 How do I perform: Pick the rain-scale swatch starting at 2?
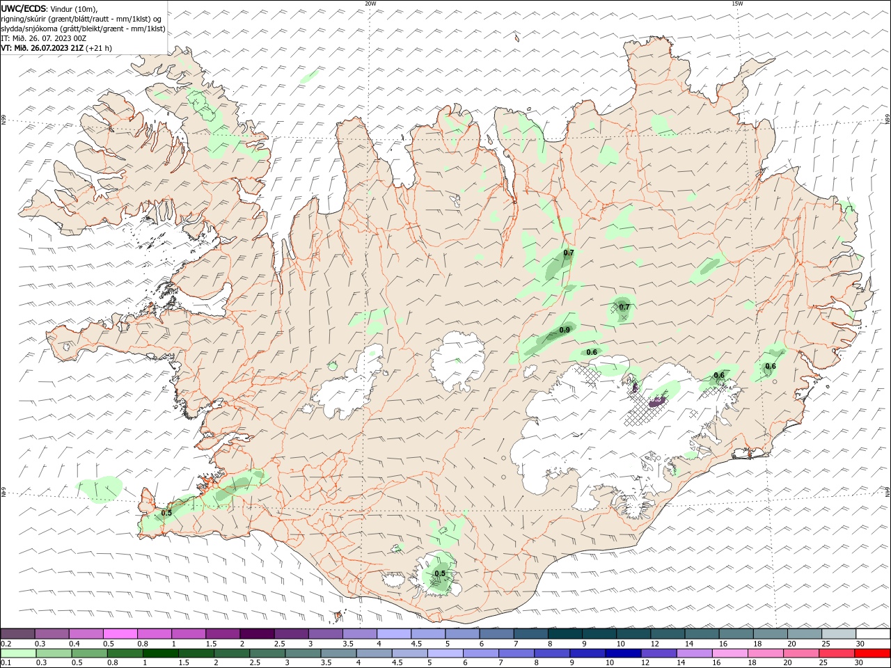(x=232, y=653)
